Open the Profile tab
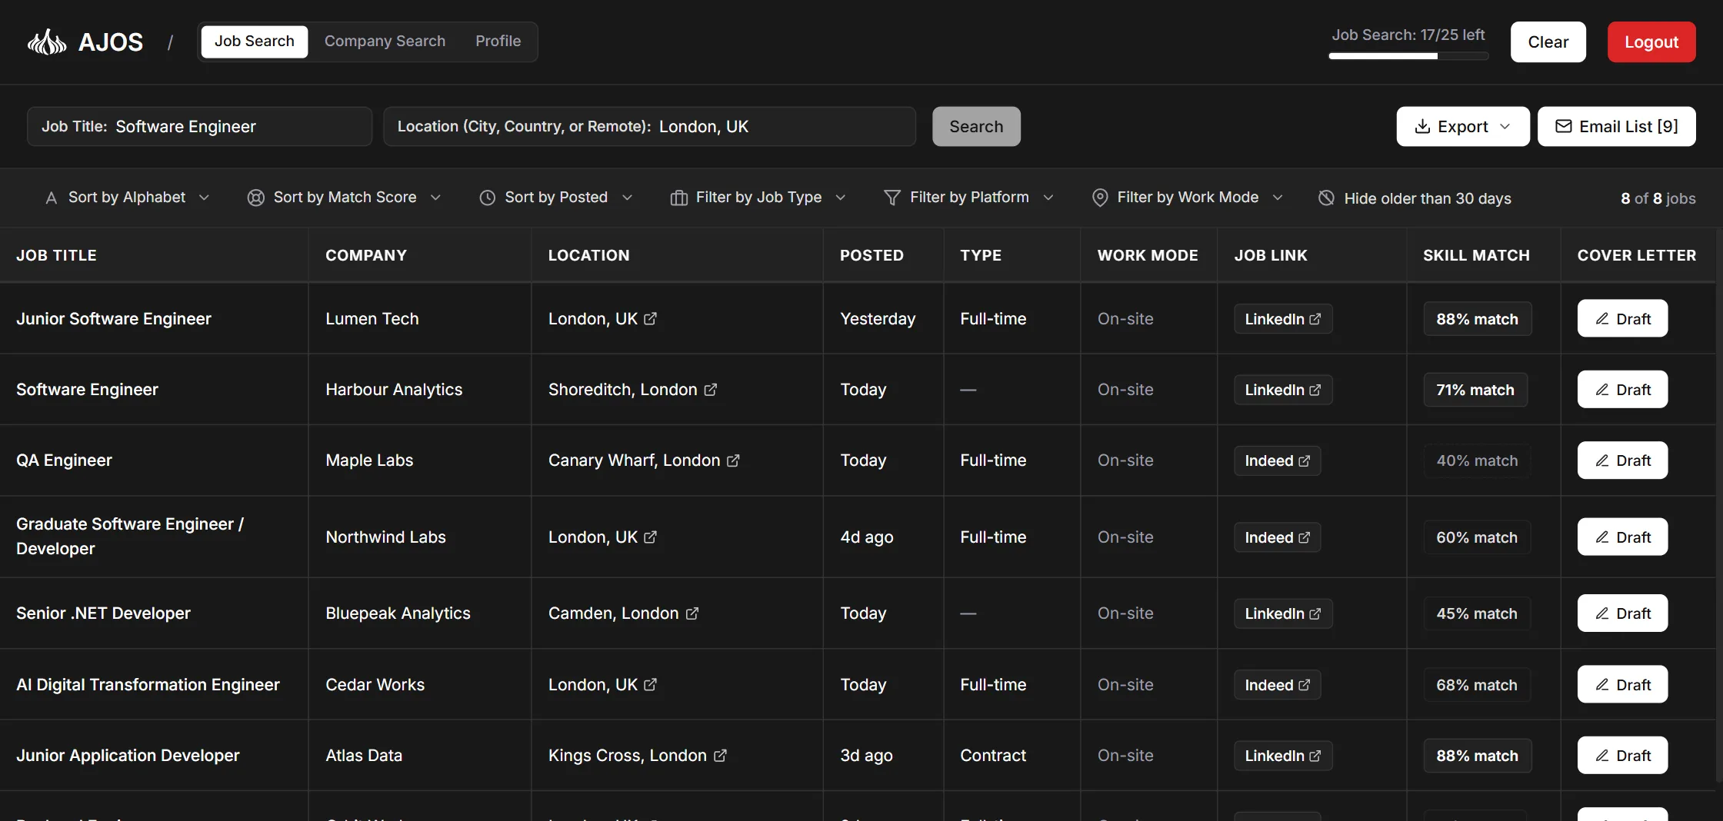Viewport: 1723px width, 821px height. tap(498, 42)
